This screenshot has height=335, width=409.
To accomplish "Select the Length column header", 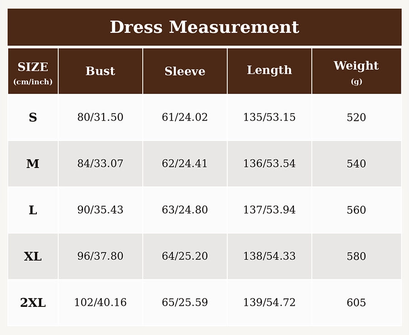I will point(269,71).
